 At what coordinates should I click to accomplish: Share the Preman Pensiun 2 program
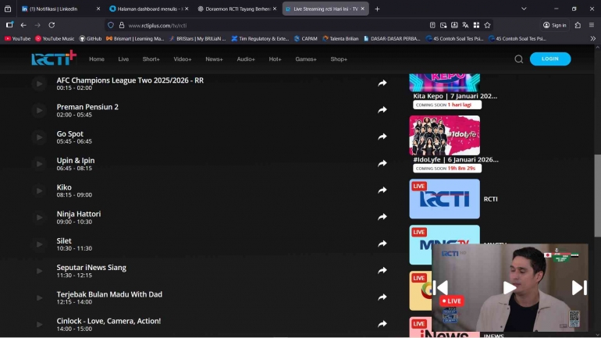(x=382, y=110)
